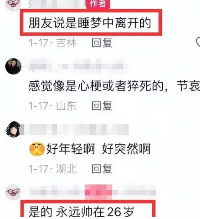Reply to the 湖北 comment
The image size is (200, 219).
coord(102,169)
